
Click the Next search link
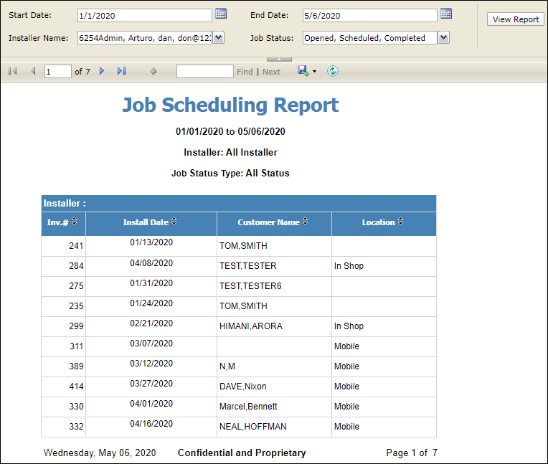pos(272,72)
